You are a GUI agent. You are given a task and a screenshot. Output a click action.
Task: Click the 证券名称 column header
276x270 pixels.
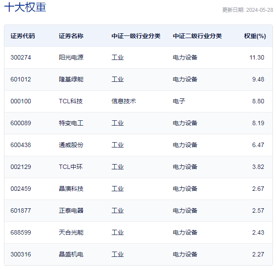click(71, 36)
